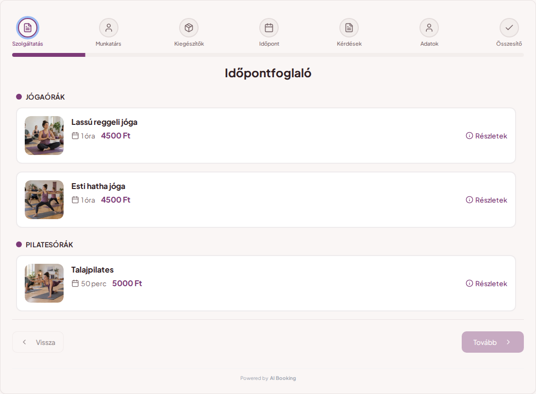Image resolution: width=536 pixels, height=394 pixels.
Task: Click the info icon for Talajpilates
Action: (x=469, y=283)
